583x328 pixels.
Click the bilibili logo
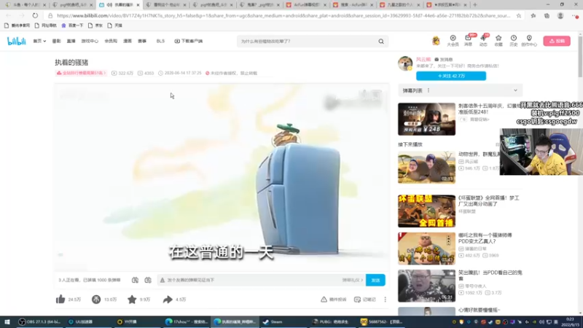pos(16,41)
